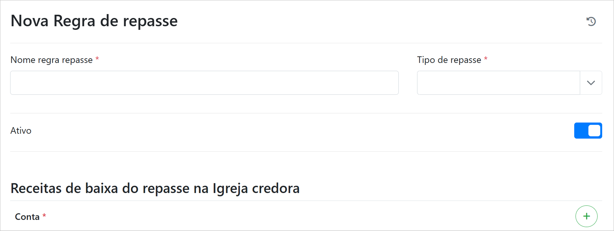Open the history icon in the header
614x231 pixels.
pyautogui.click(x=591, y=21)
